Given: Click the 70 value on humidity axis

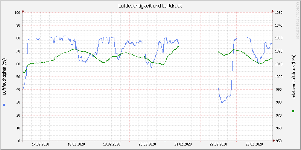Looking at the screenshot, I should click(x=18, y=51).
